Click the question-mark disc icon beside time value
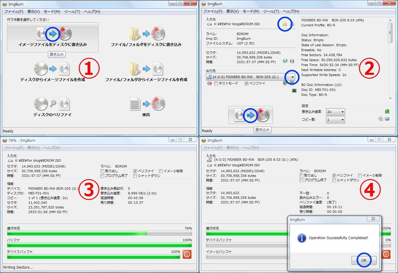This screenshot has width=398, height=273. (x=292, y=61)
